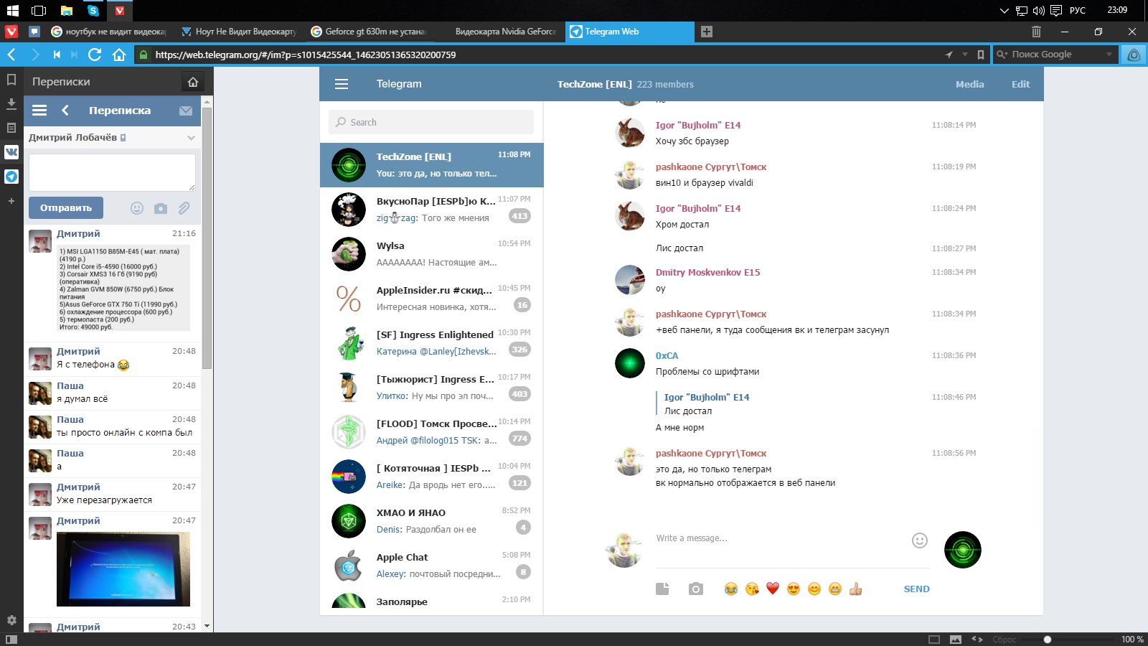Screen dimensions: 1148x646
Task: Open the Vivaldi notes panel
Action: [x=11, y=128]
